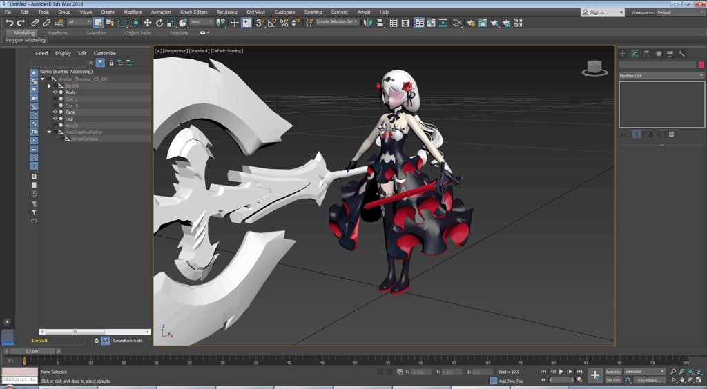Open Select by Name dialog
This screenshot has width=707, height=389.
(x=110, y=23)
